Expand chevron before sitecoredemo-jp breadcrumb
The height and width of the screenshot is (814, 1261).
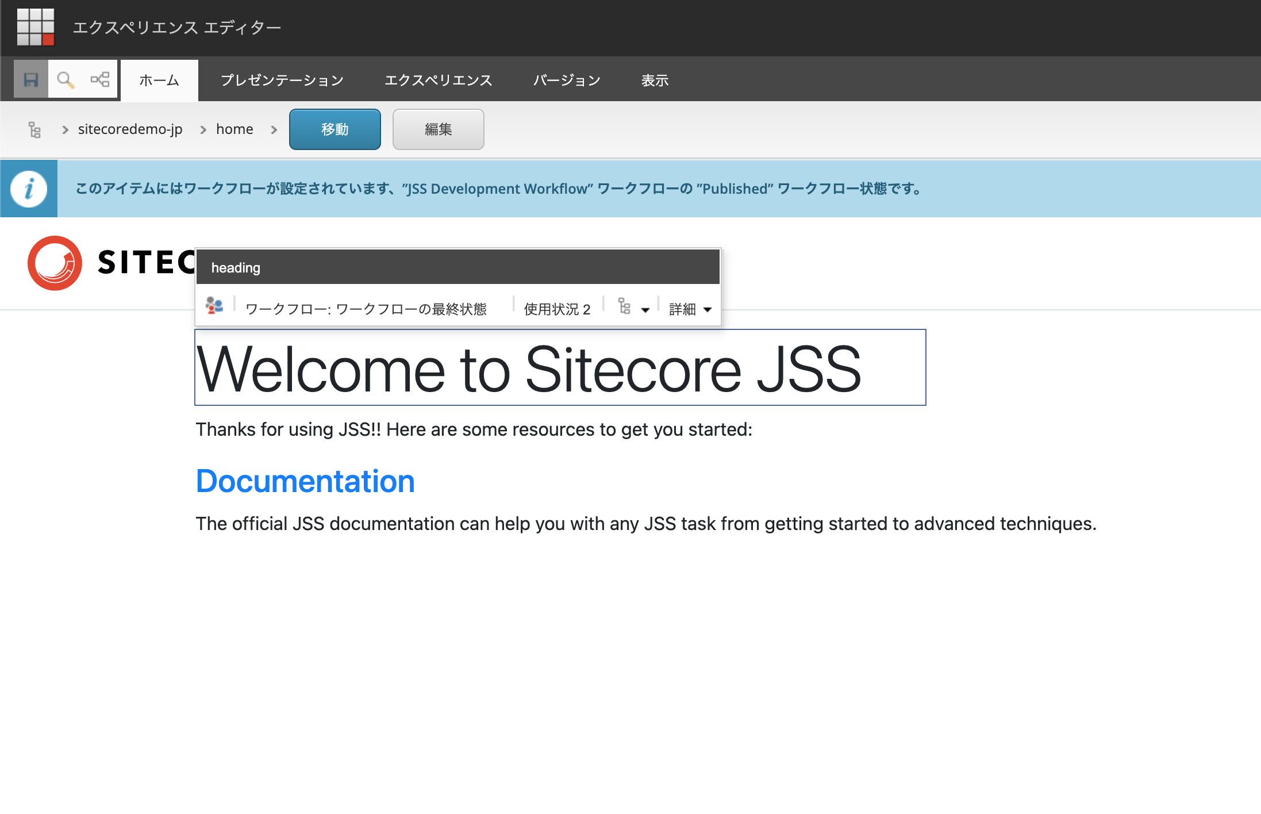click(66, 130)
